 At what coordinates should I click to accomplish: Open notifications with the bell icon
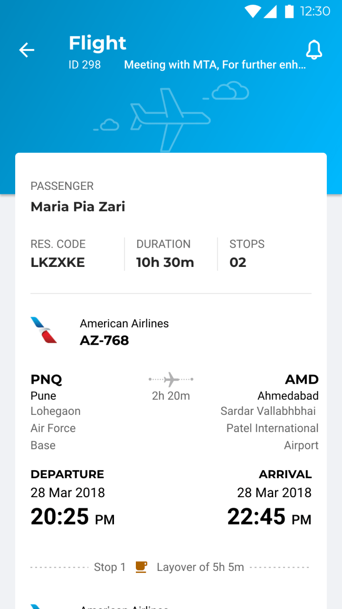314,50
